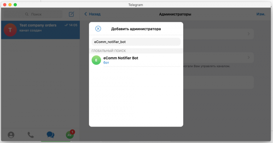Close the Добавить администратора dialog with X icon
This screenshot has height=143, width=273.
(98, 29)
